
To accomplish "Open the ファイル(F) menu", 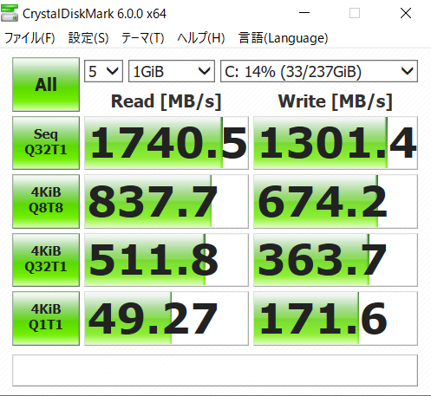I will click(x=29, y=38).
